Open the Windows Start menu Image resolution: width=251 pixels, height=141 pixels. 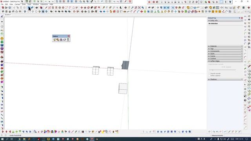click(x=2, y=139)
